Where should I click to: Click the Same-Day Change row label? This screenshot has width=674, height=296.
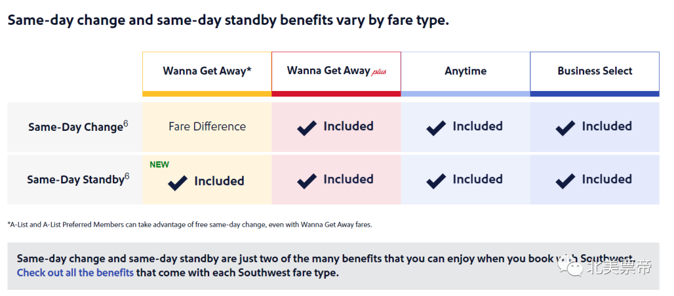click(75, 127)
